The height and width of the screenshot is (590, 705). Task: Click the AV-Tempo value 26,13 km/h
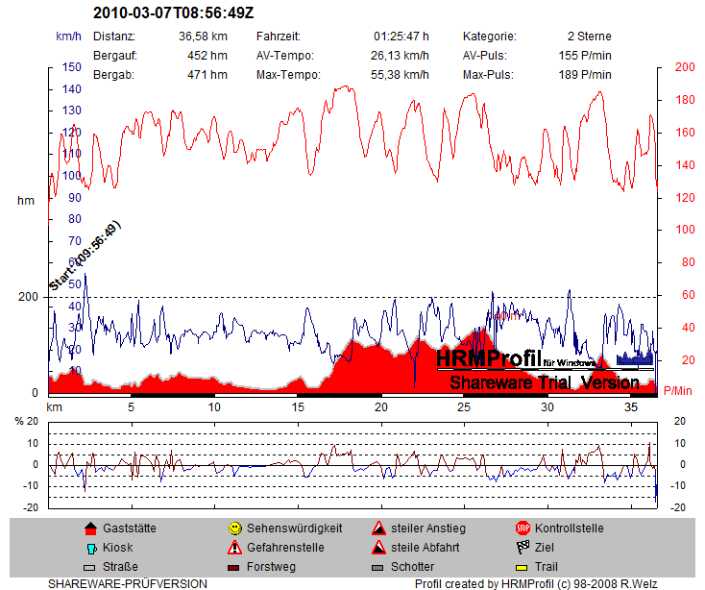(400, 56)
